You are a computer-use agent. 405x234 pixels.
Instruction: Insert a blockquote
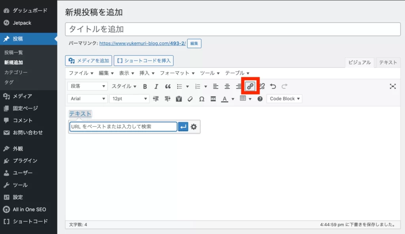click(x=168, y=86)
